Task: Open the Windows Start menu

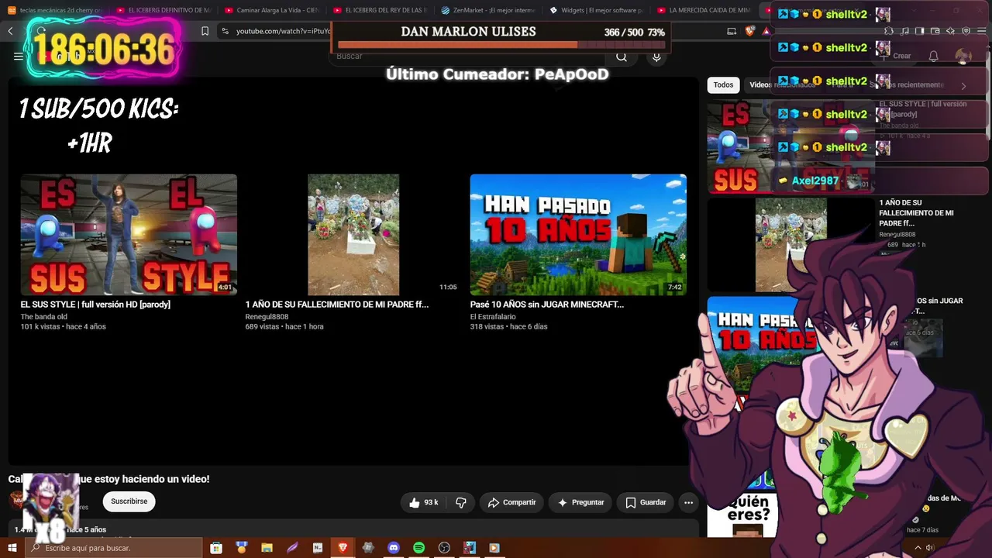Action: pyautogui.click(x=12, y=548)
